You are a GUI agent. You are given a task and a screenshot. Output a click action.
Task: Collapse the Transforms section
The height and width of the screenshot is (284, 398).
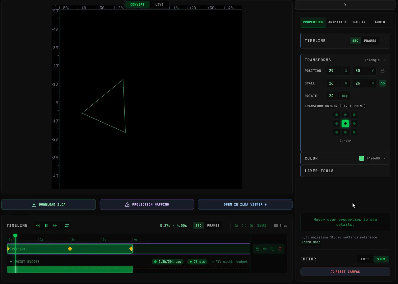click(384, 60)
